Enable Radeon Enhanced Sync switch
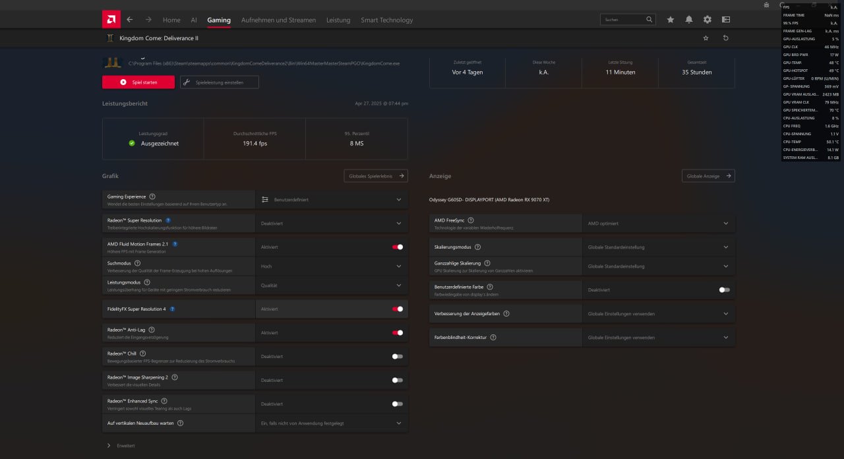Viewport: 844px width, 459px height. [398, 404]
